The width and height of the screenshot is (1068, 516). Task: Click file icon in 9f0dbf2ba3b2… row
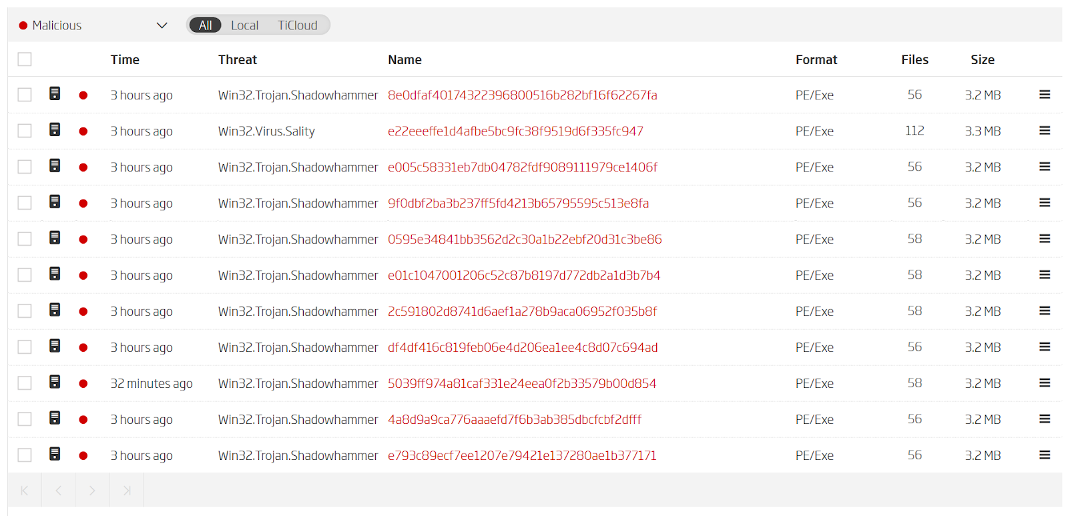55,202
